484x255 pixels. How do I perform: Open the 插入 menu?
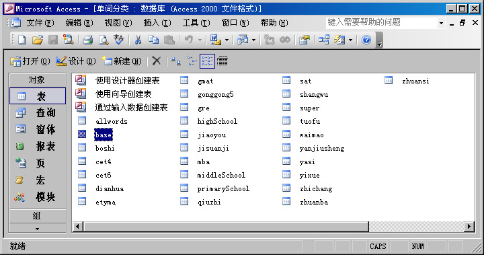click(157, 23)
